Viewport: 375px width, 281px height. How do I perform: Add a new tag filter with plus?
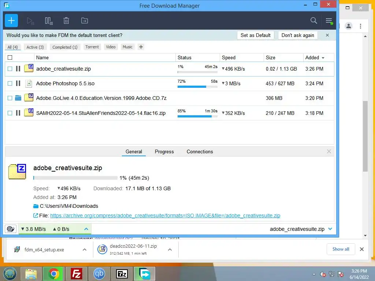pyautogui.click(x=141, y=47)
